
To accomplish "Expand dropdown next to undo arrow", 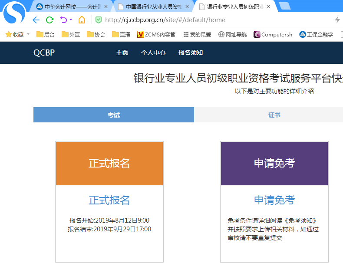I will (x=71, y=20).
